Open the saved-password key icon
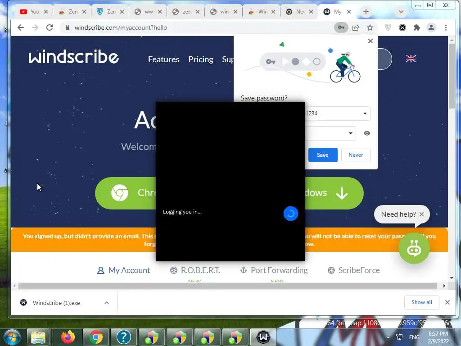Image resolution: width=461 pixels, height=346 pixels. pos(341,27)
